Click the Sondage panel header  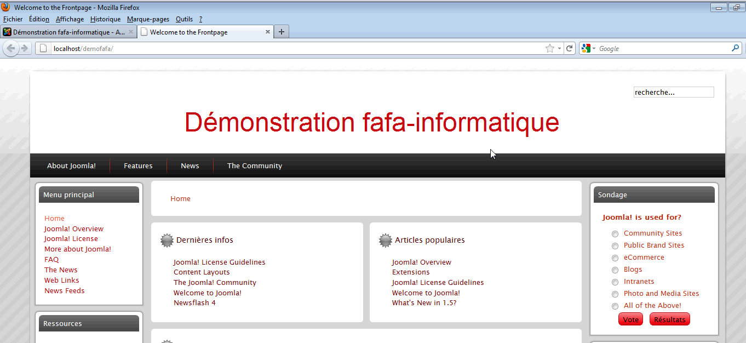654,195
